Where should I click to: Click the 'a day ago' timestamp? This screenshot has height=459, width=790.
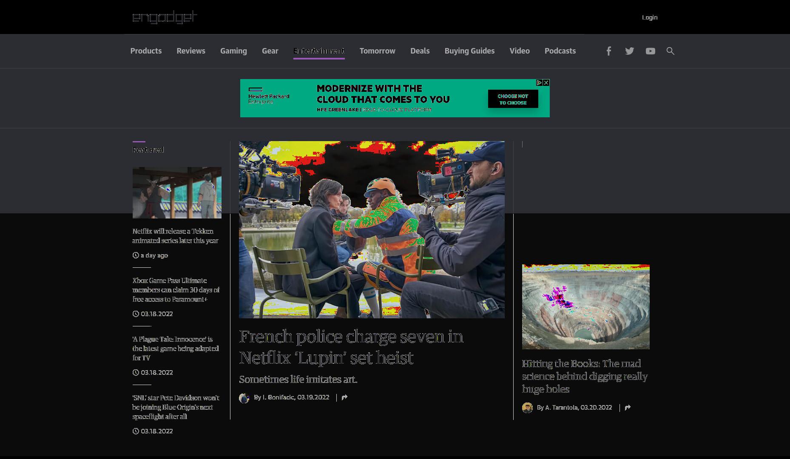(x=154, y=255)
